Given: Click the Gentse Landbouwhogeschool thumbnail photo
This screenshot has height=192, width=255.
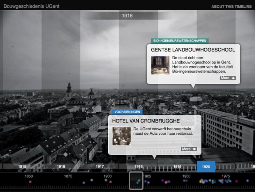Looking at the screenshot, I should [x=160, y=65].
